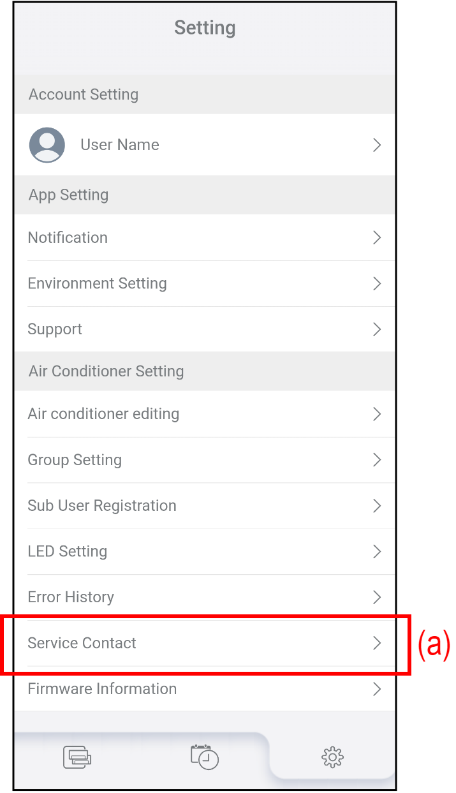Select the Service Contact entry
The image size is (456, 793).
[x=82, y=643]
